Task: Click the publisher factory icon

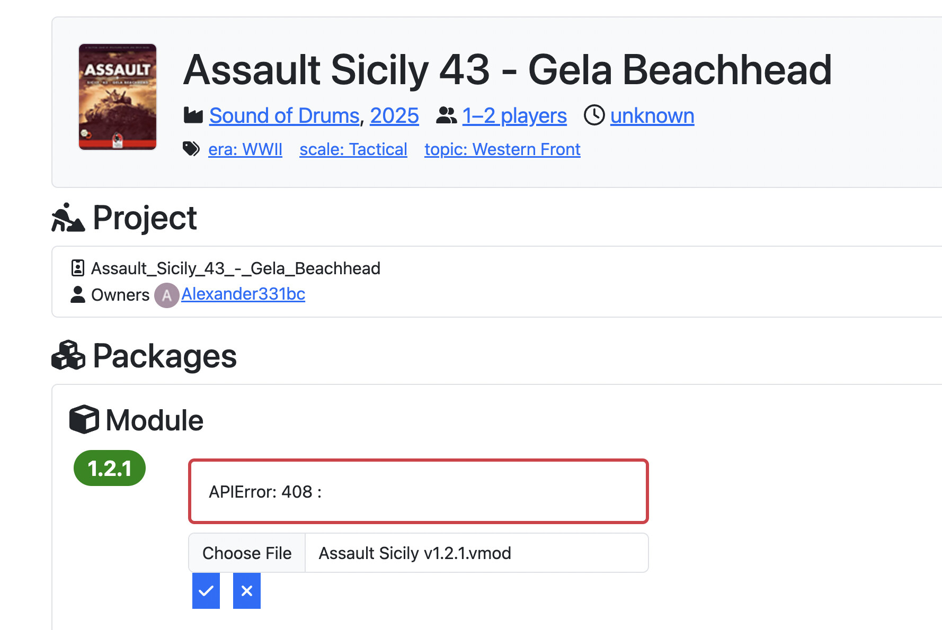Action: pos(193,115)
